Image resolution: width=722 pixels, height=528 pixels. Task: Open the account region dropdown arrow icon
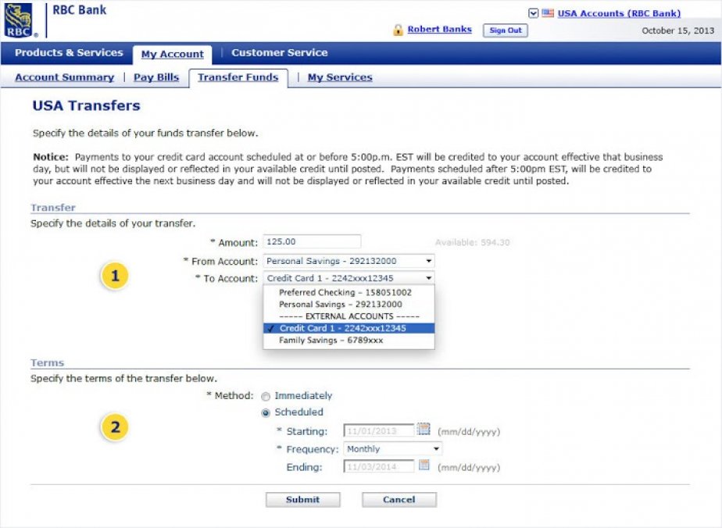pos(533,13)
